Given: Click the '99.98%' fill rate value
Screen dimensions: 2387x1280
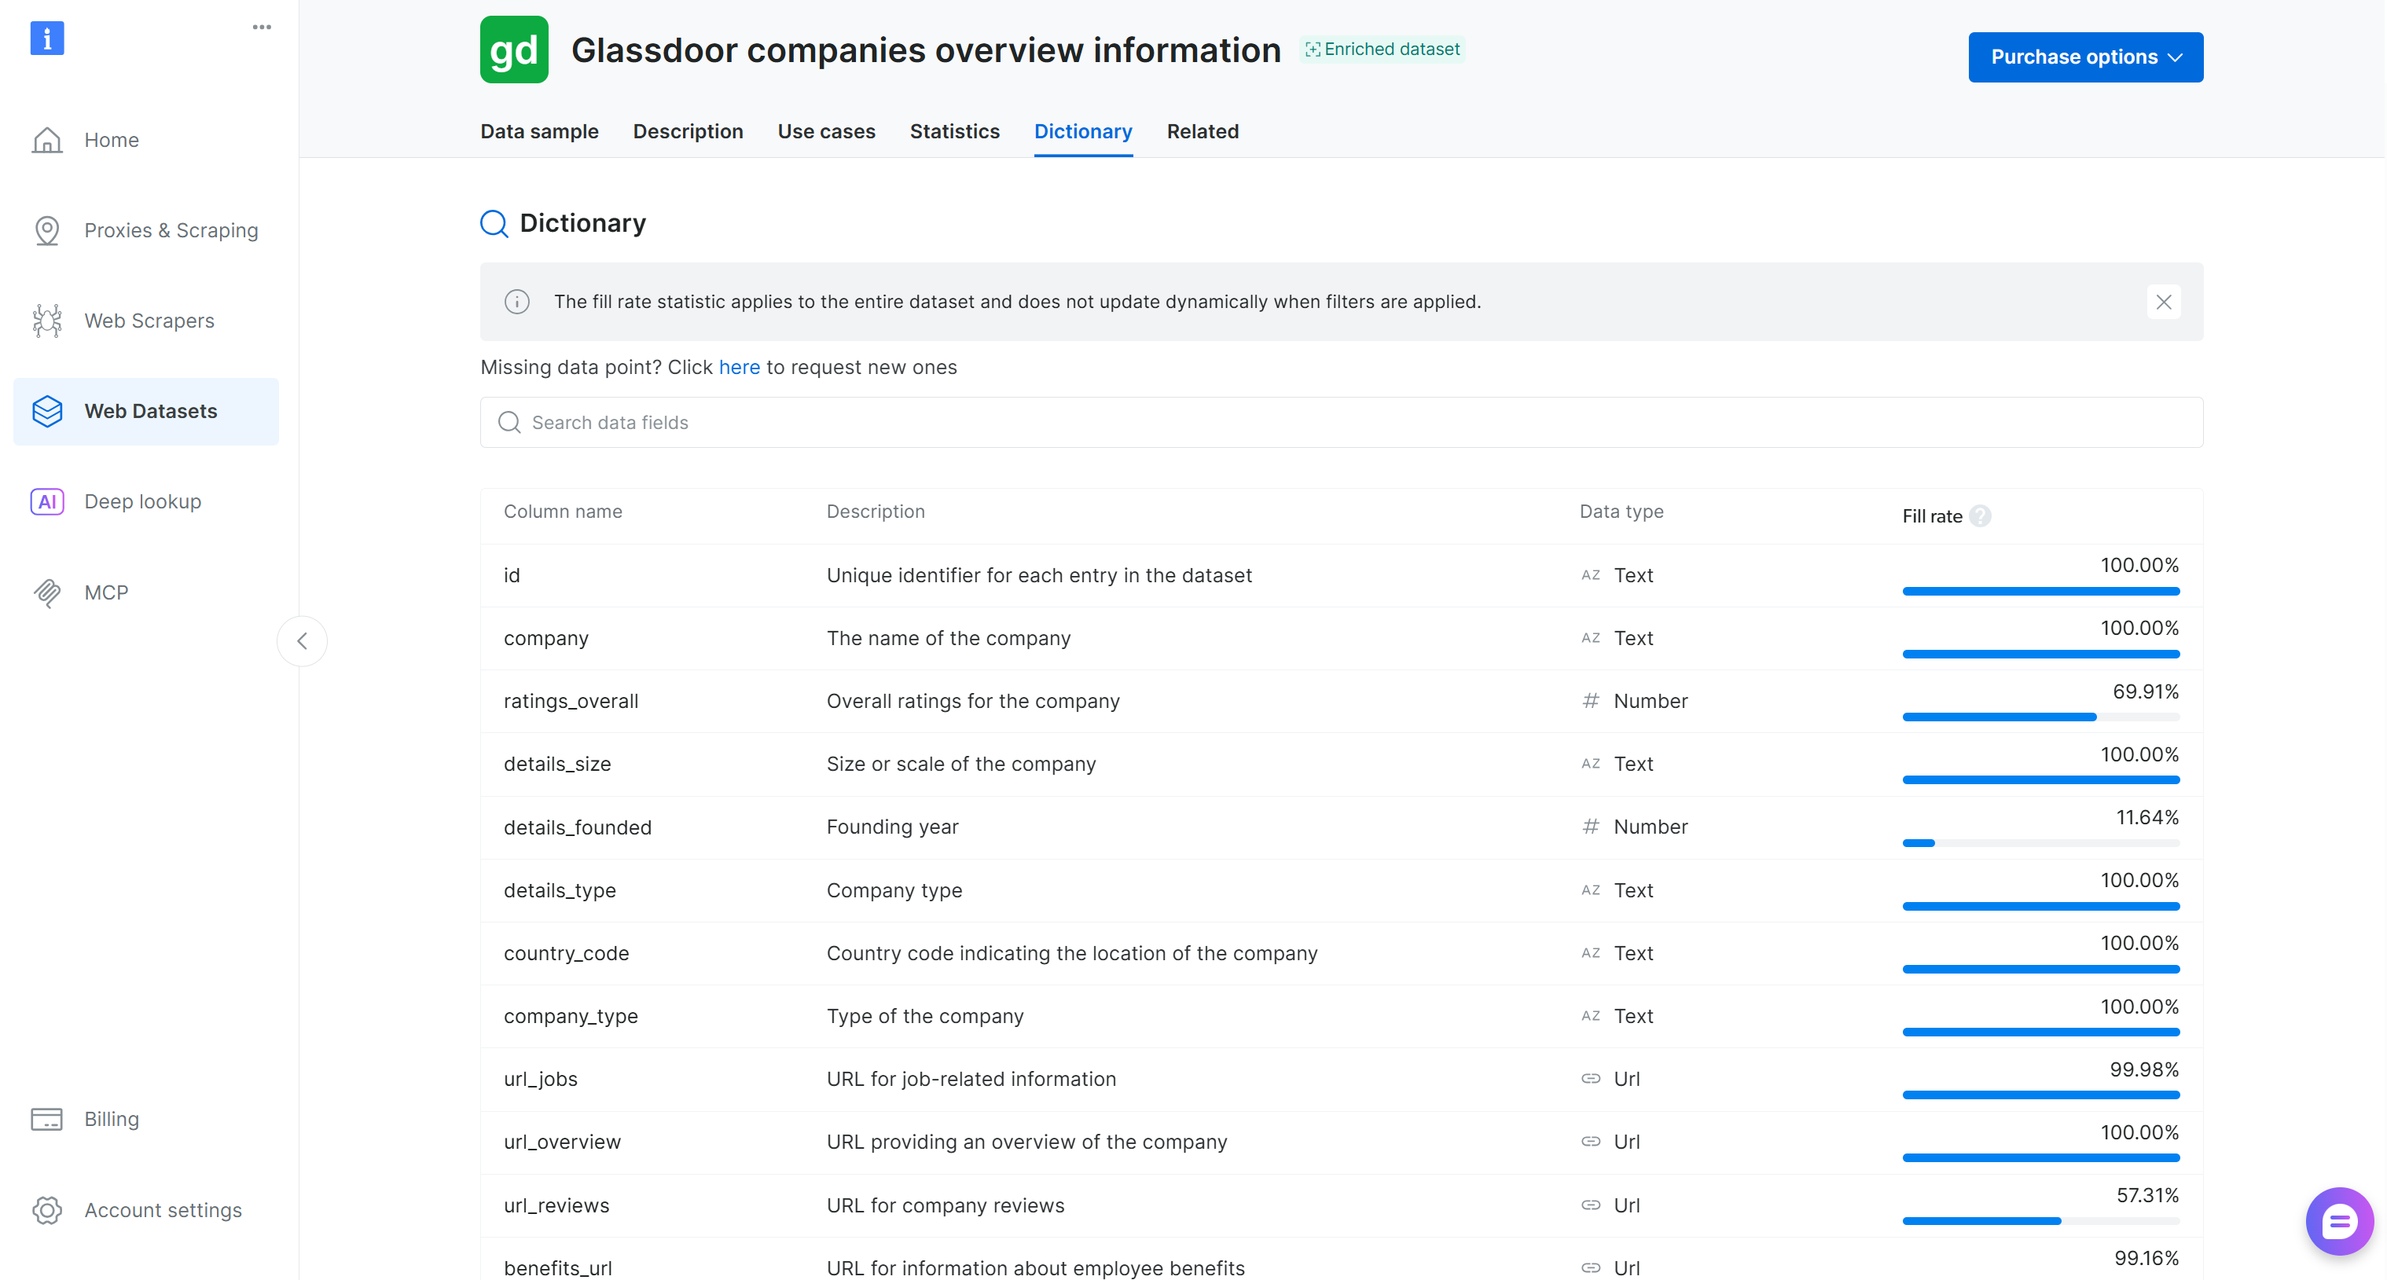Looking at the screenshot, I should [x=2144, y=1069].
